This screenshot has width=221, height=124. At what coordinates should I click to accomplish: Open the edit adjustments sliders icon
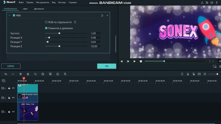tap(65, 74)
